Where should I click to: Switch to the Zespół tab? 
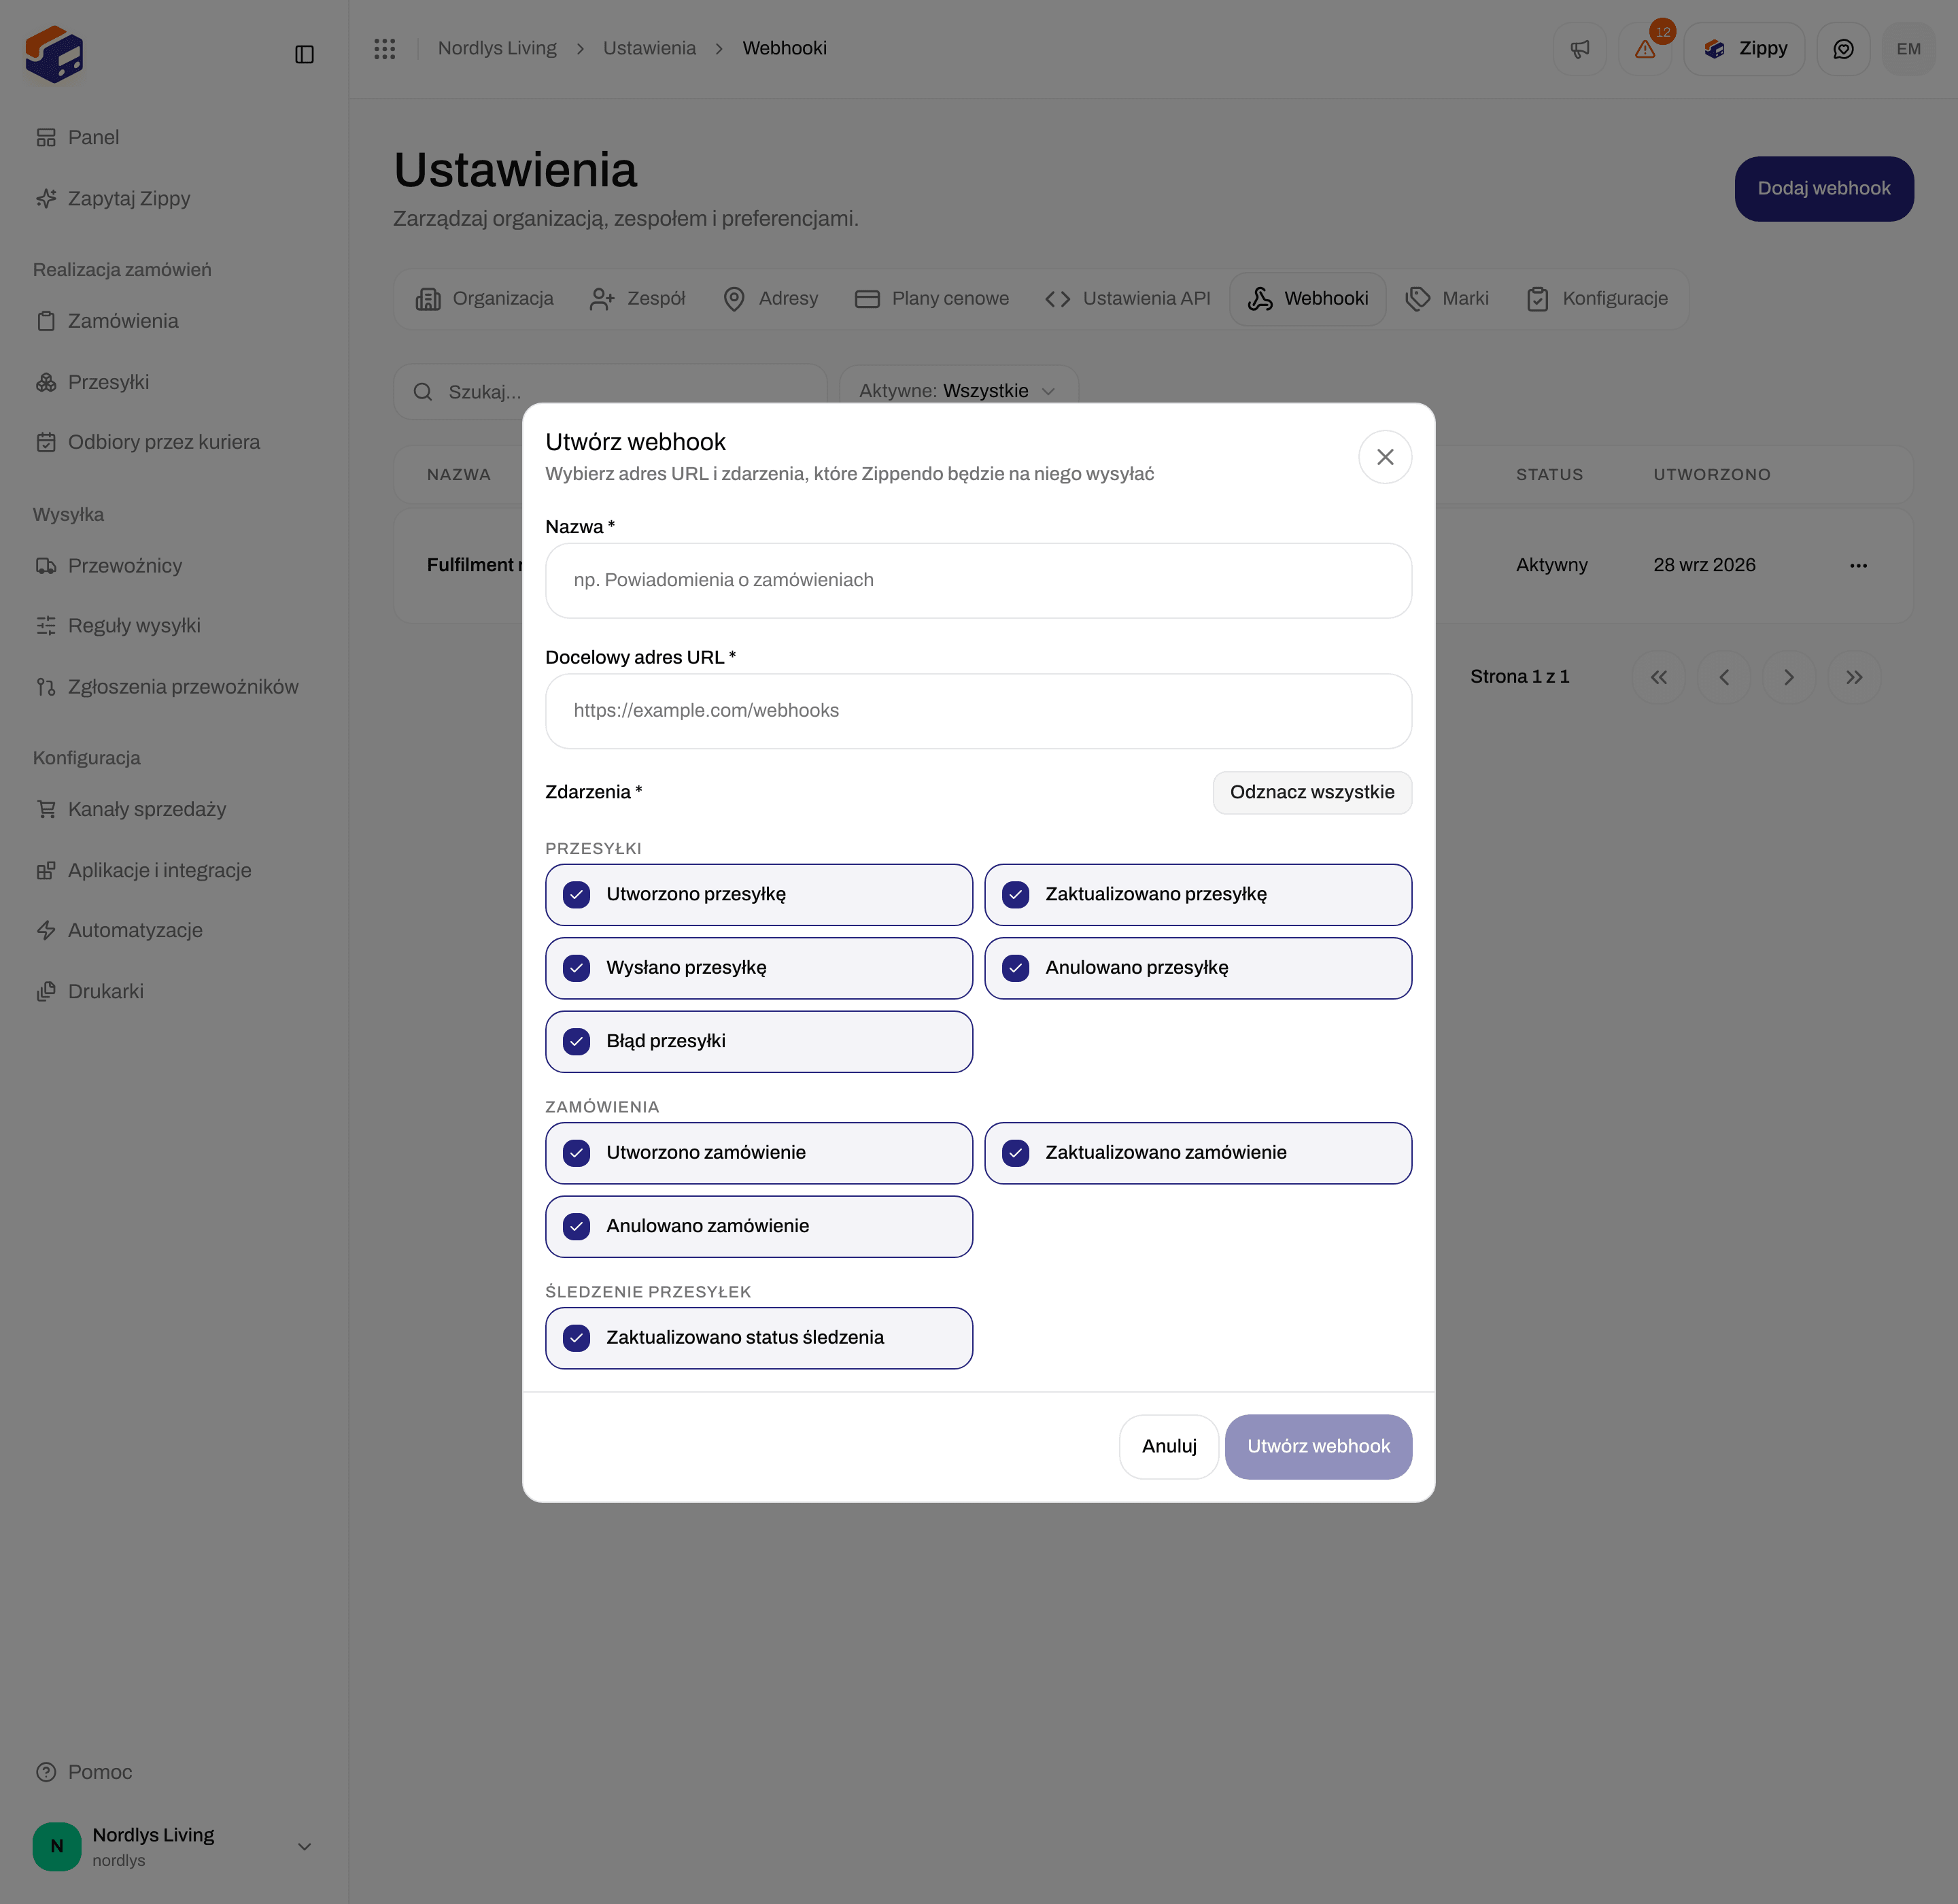tap(638, 299)
